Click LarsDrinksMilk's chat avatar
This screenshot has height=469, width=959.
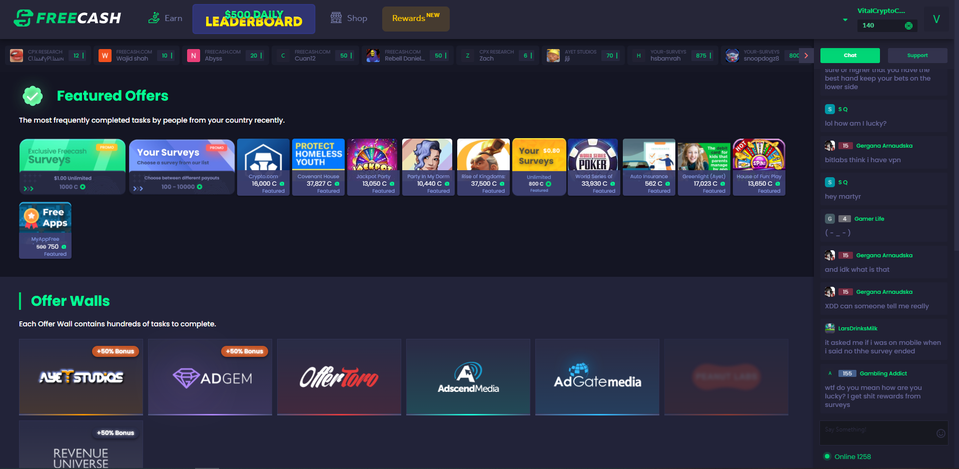coord(830,328)
